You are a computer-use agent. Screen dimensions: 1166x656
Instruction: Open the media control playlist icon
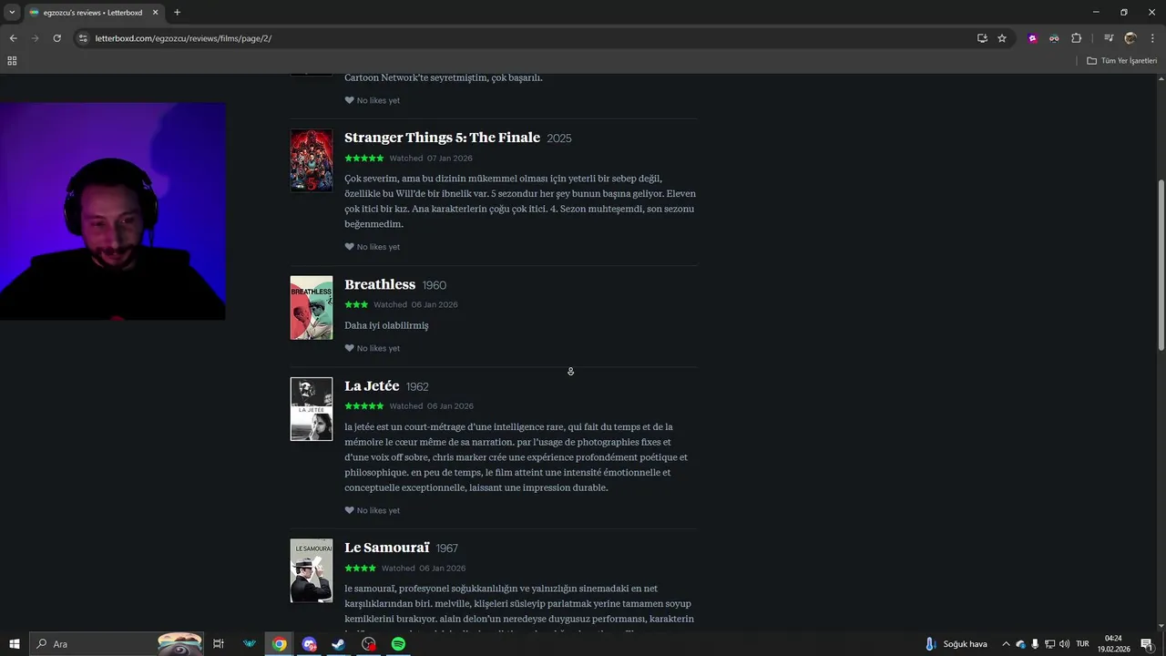tap(1109, 38)
